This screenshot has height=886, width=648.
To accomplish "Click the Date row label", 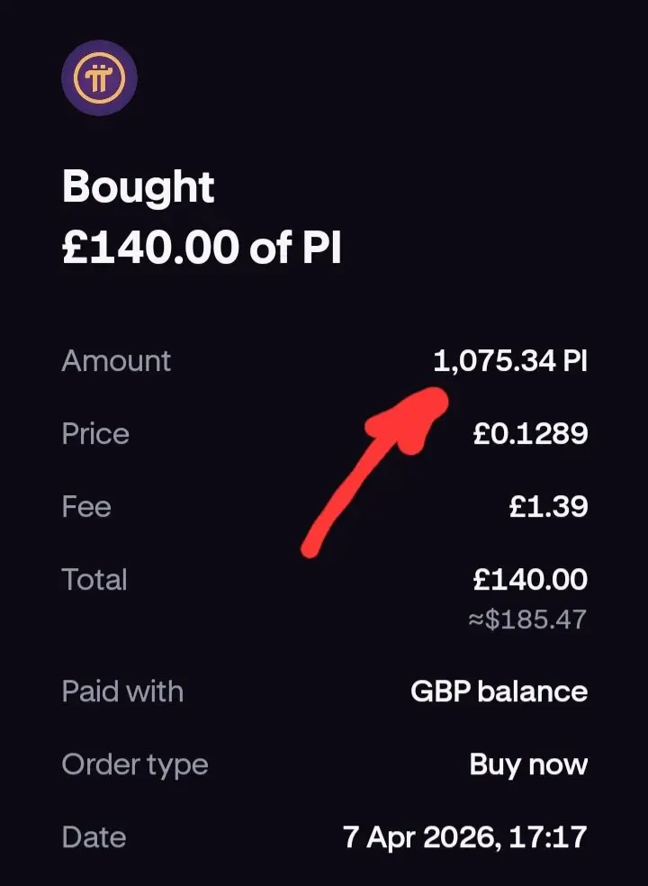I will (94, 837).
